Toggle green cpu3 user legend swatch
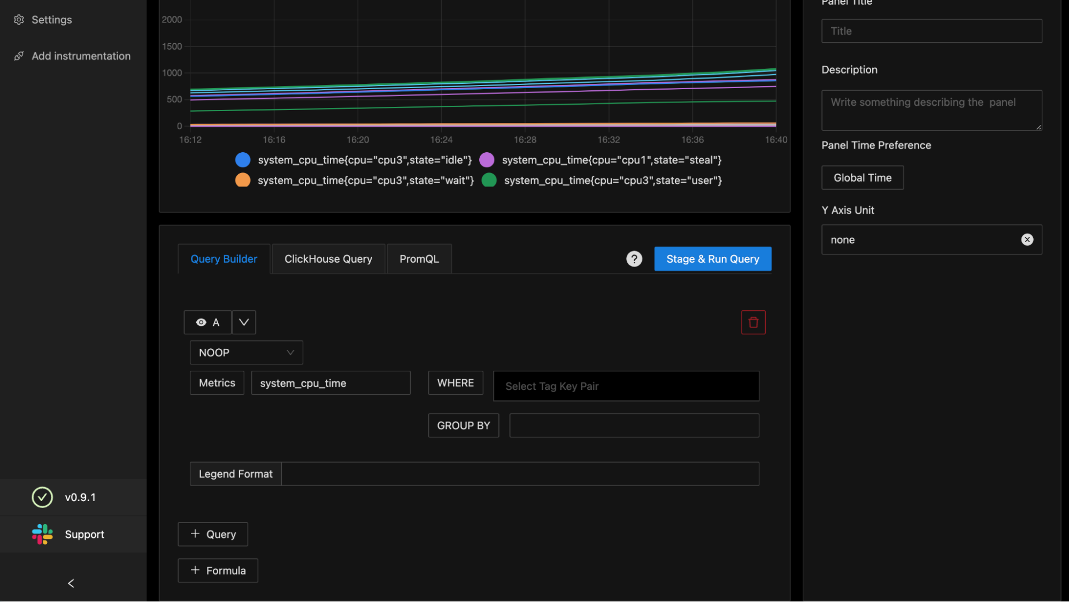 click(x=489, y=180)
